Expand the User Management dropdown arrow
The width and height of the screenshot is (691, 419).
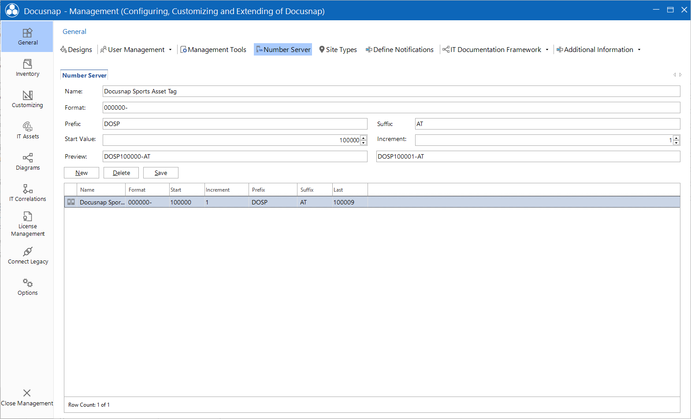170,50
